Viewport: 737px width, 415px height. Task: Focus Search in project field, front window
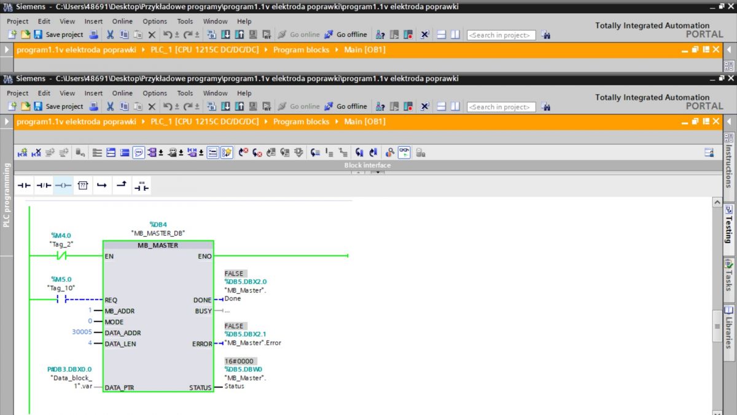tap(501, 107)
